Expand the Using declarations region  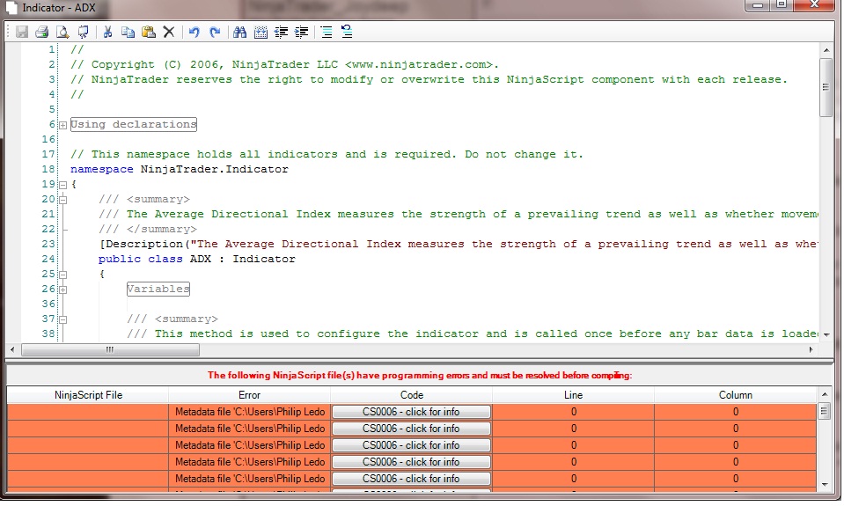[x=63, y=125]
